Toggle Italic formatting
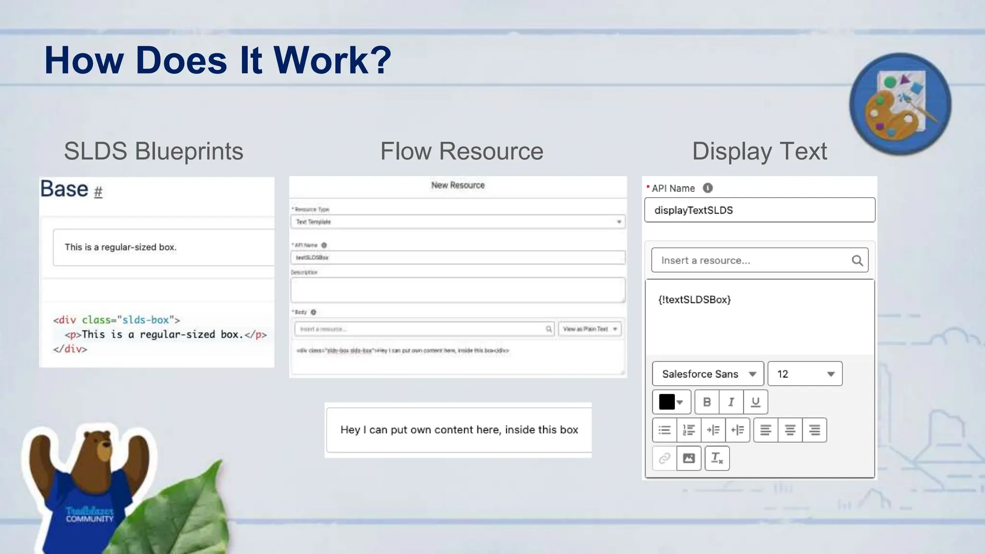Screen dimensions: 985x554 click(731, 402)
